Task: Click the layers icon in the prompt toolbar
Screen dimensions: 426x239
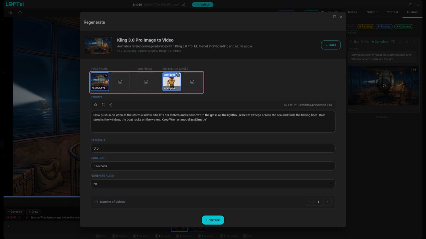Action: [96, 105]
